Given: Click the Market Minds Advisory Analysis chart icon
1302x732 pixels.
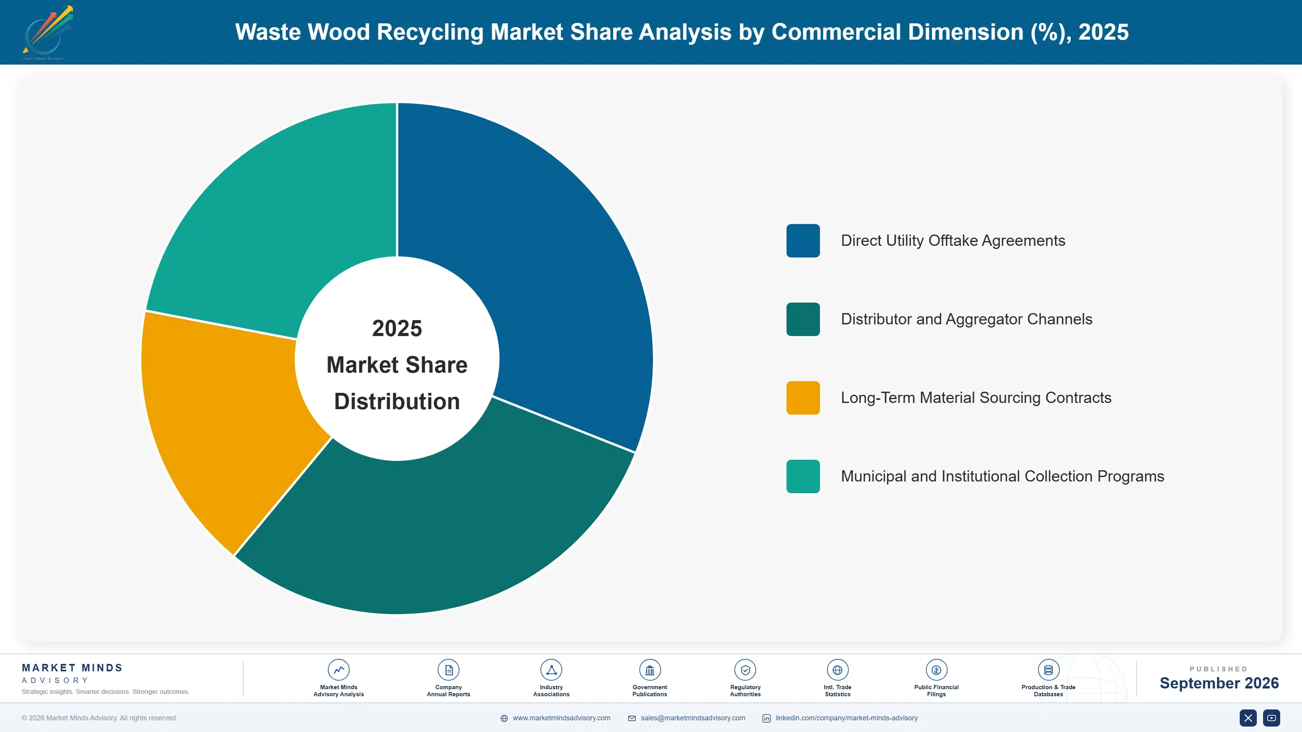Looking at the screenshot, I should (339, 670).
